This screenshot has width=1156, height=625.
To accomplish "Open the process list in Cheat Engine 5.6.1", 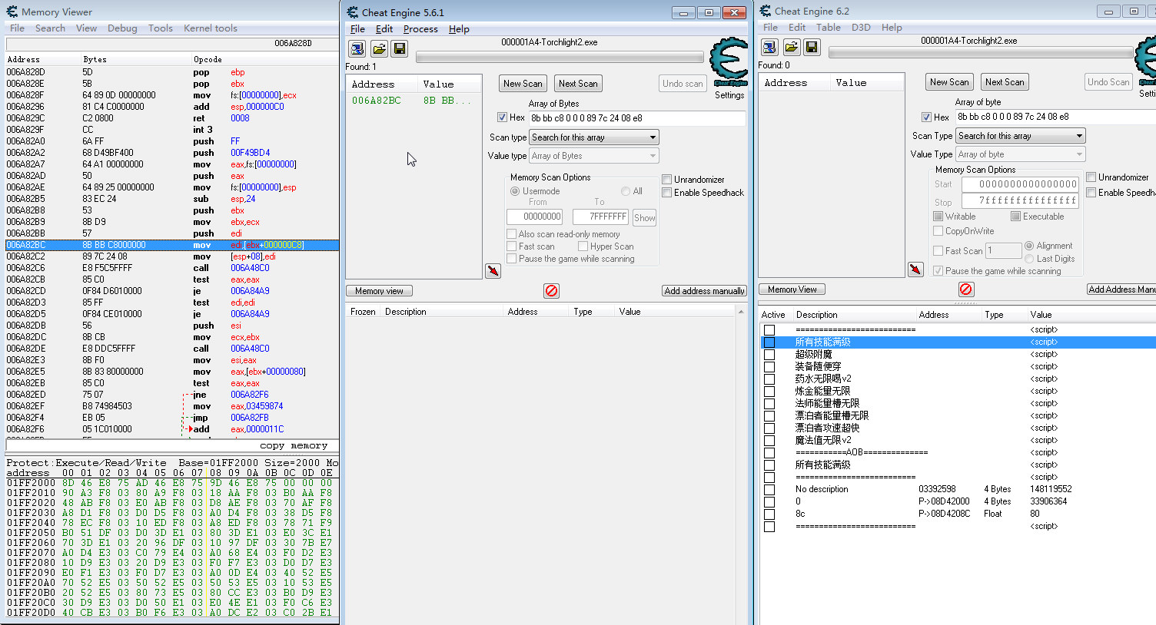I will pyautogui.click(x=357, y=48).
